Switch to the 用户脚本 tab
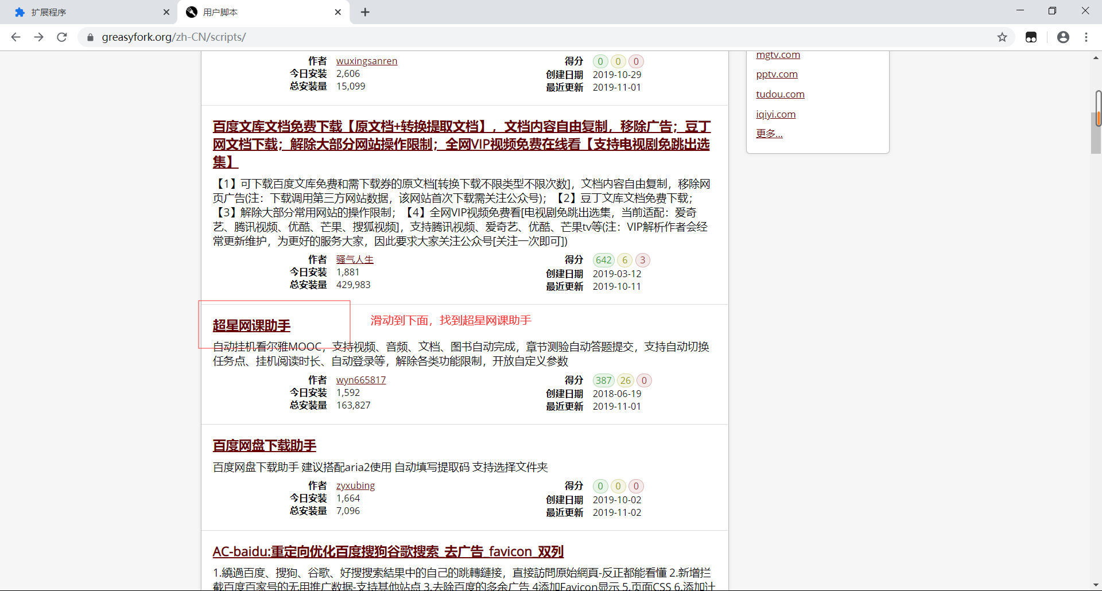This screenshot has width=1102, height=591. (264, 12)
